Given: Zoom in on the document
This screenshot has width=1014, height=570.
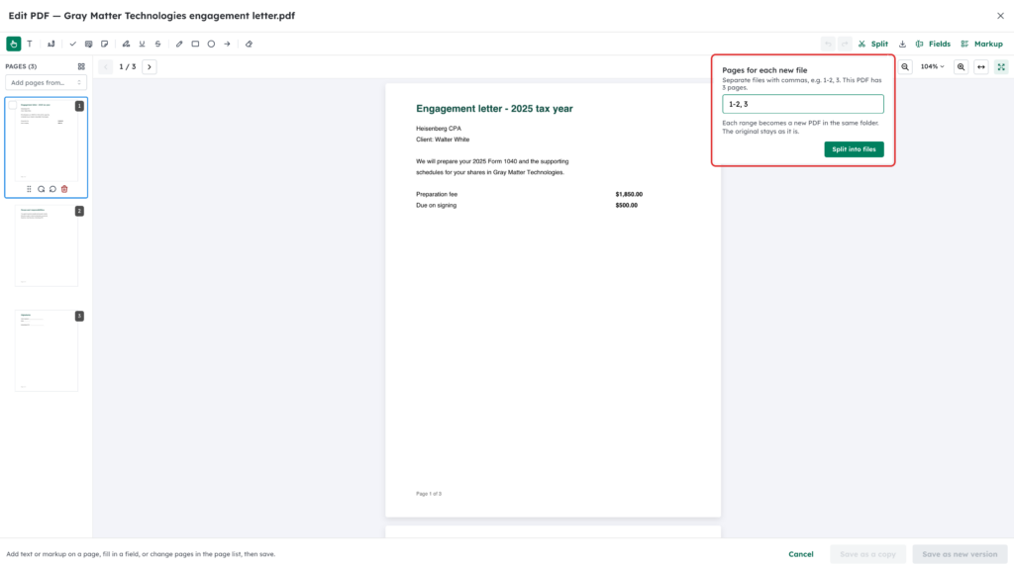Looking at the screenshot, I should point(961,66).
